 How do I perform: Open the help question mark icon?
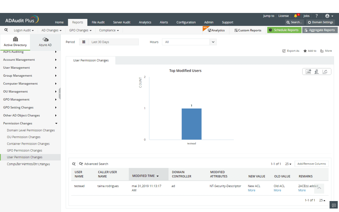(316, 16)
